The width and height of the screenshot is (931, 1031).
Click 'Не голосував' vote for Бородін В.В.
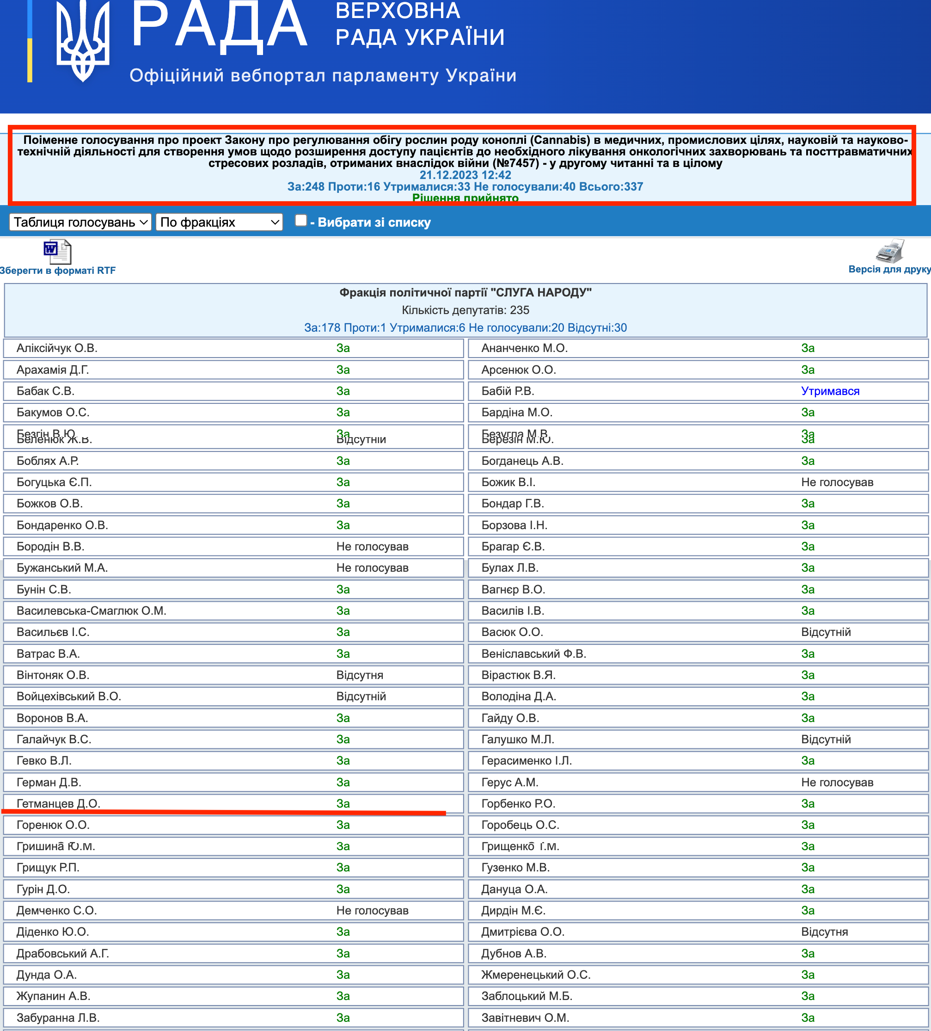click(372, 547)
